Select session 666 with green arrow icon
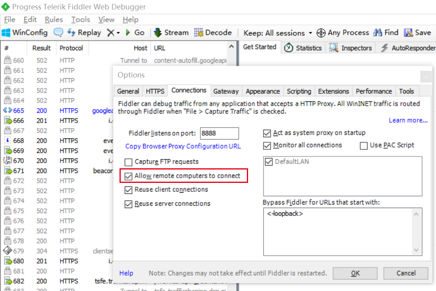 coord(8,121)
